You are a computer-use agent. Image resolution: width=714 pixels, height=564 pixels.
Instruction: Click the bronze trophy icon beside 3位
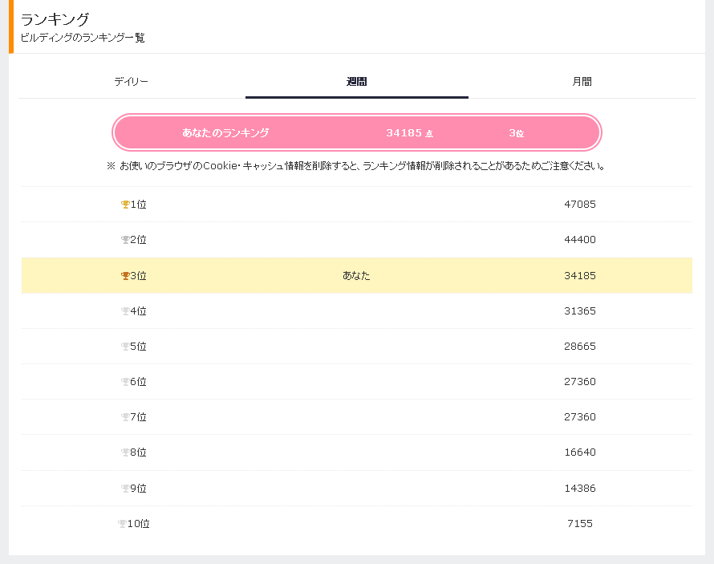click(x=124, y=276)
